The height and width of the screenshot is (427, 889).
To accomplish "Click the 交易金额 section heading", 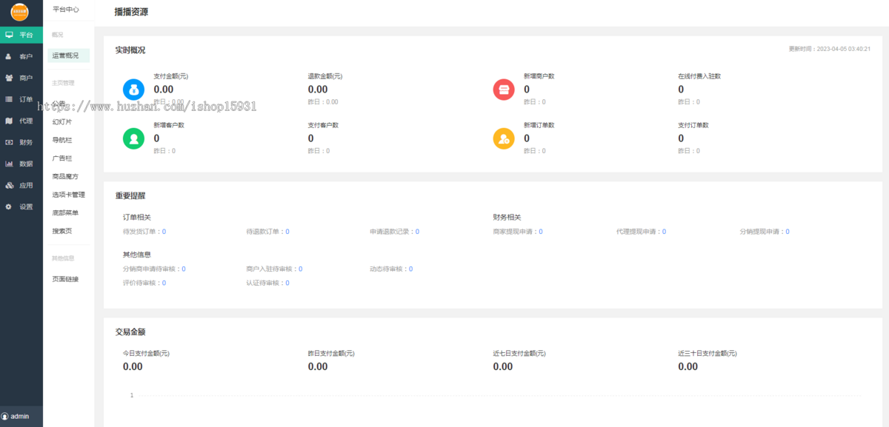I will [130, 332].
